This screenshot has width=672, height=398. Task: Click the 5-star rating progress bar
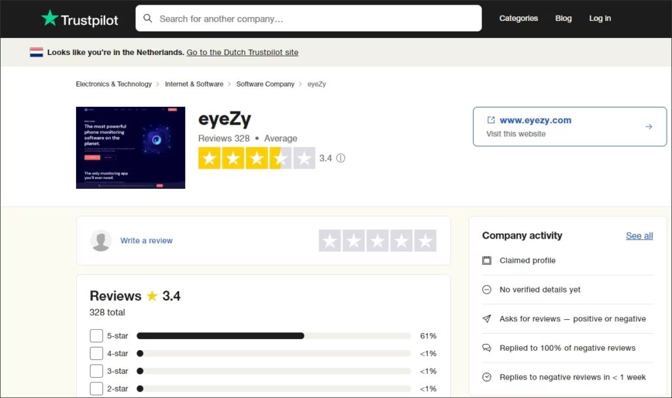[273, 336]
